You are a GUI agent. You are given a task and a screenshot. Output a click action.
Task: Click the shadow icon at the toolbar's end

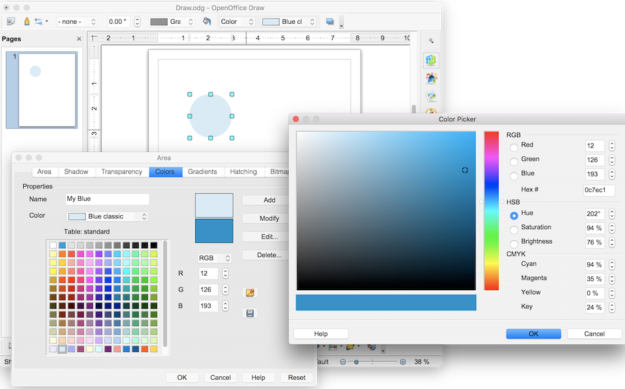click(329, 20)
